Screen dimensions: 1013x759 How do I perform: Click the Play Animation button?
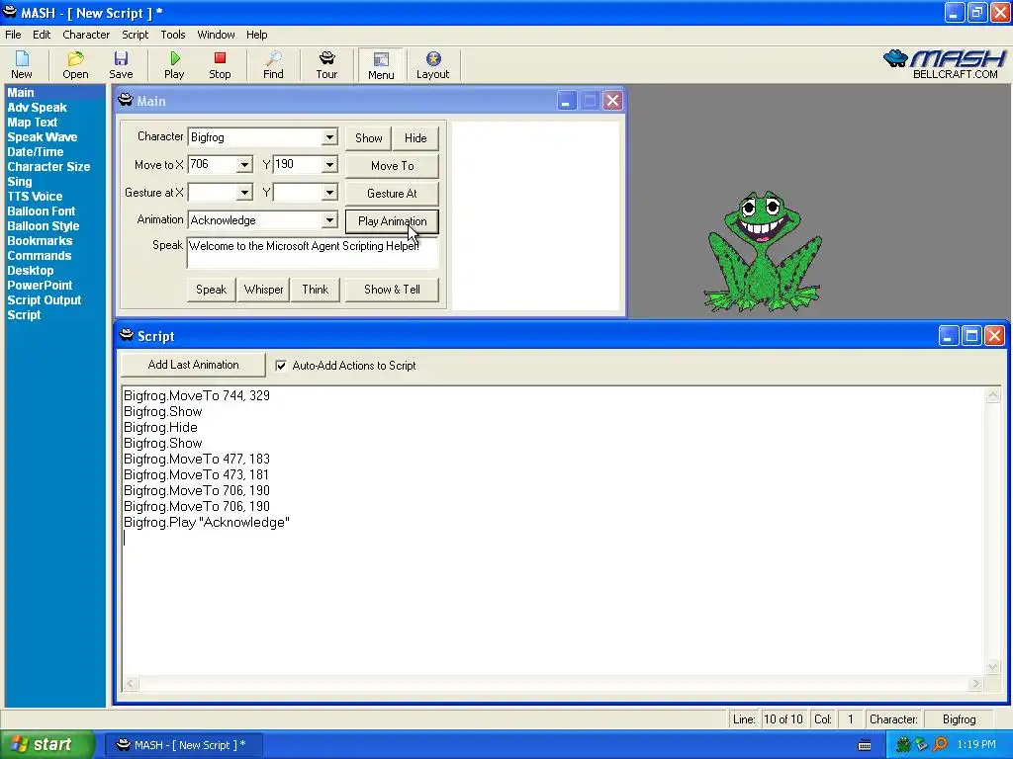pos(392,221)
